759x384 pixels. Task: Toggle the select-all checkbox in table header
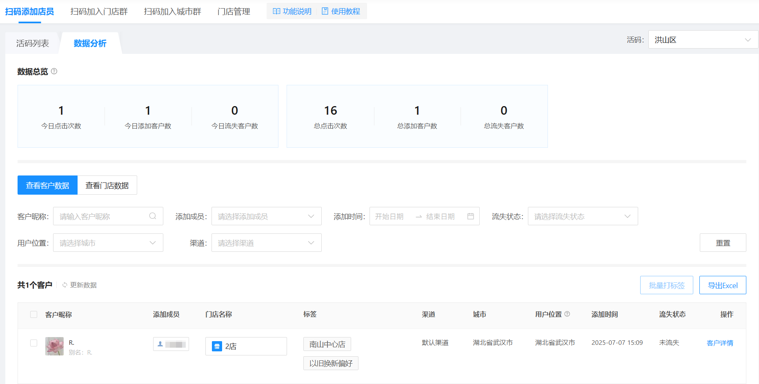(34, 315)
